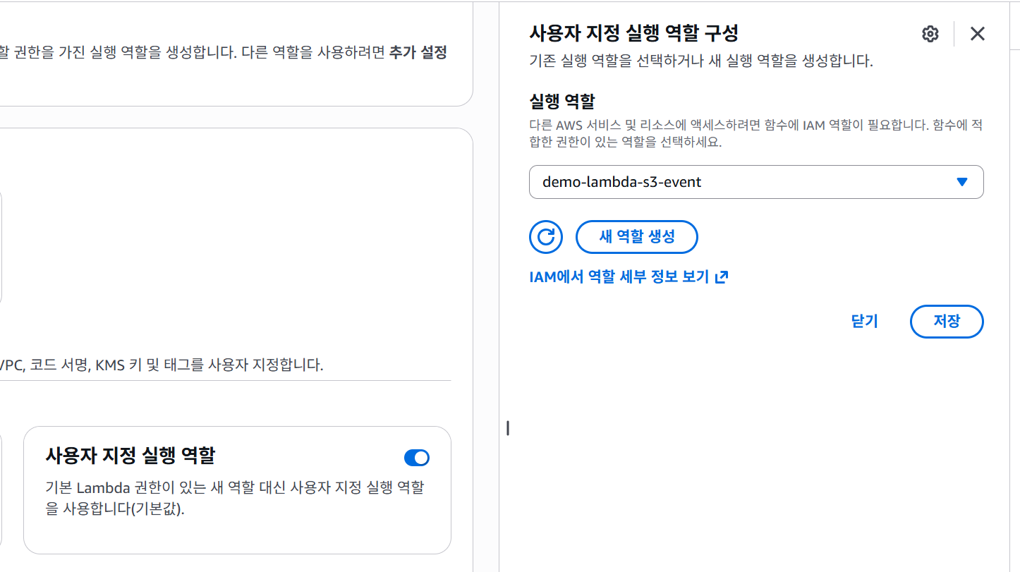Click the blue dropdown triangle arrow
This screenshot has height=572, width=1020.
(961, 182)
